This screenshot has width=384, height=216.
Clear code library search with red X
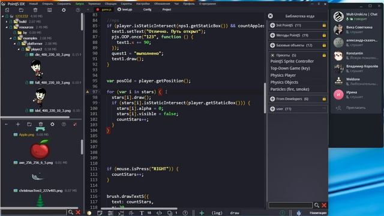click(324, 205)
